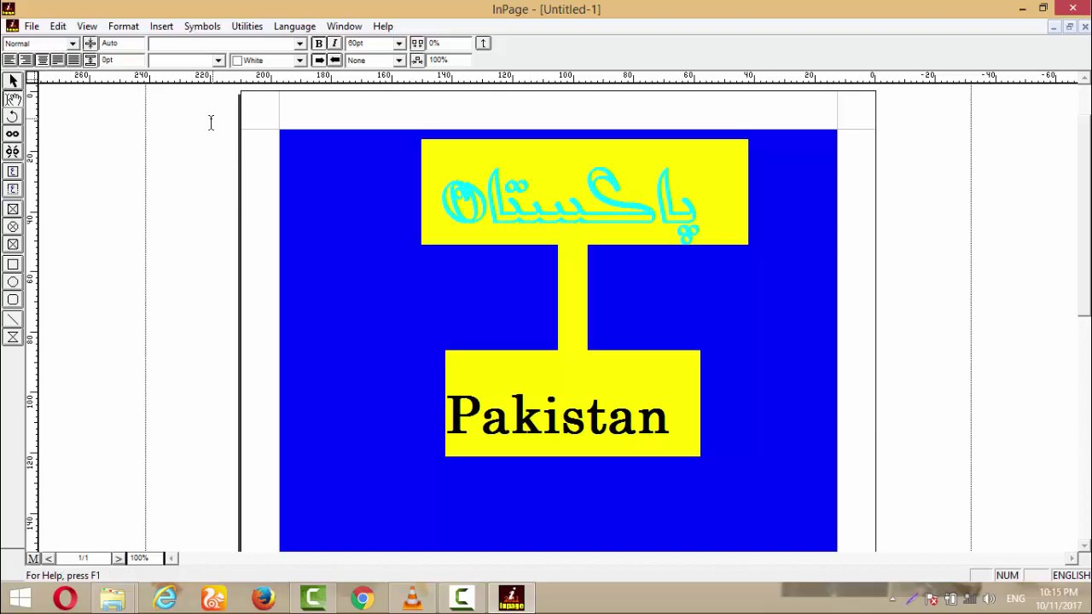This screenshot has width=1092, height=614.
Task: Select the line drawing tool
Action: [x=13, y=319]
